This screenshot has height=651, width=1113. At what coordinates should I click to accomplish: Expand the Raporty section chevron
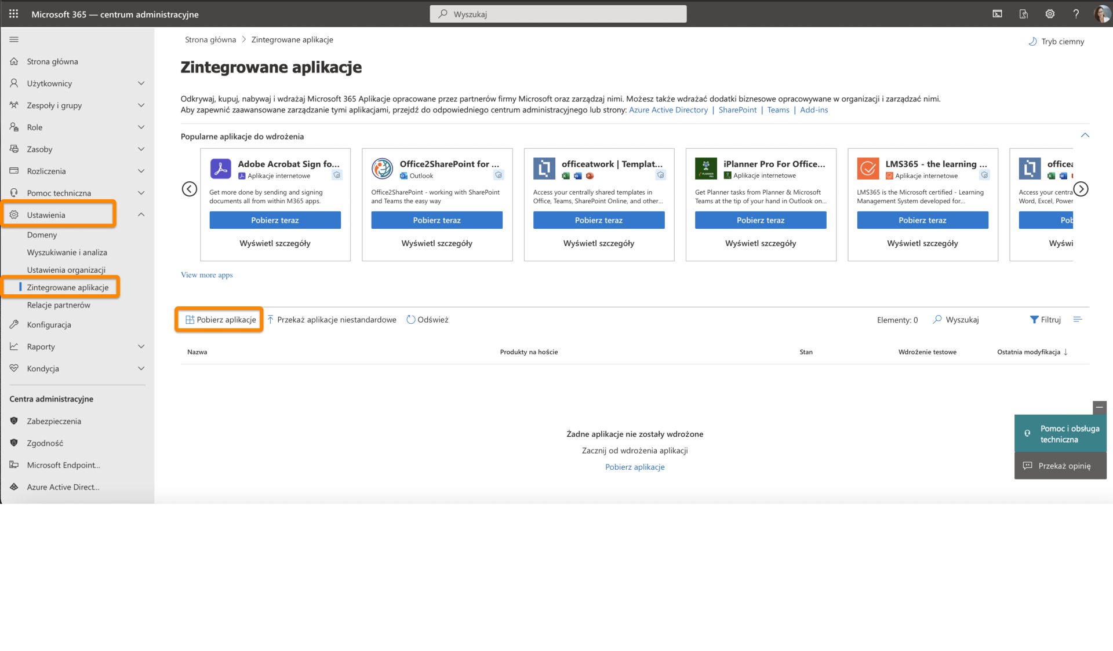tap(141, 346)
